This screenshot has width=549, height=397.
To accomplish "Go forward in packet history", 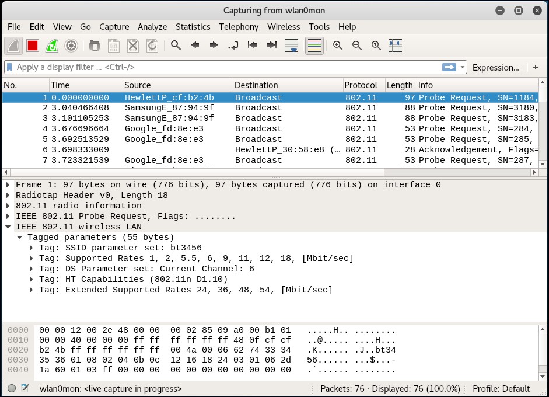I will 214,45.
